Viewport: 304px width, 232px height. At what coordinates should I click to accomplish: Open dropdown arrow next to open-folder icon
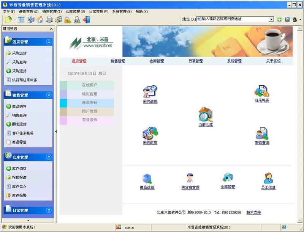(15, 20)
